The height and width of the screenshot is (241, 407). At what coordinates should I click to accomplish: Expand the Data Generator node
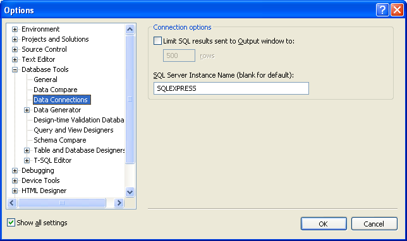27,110
